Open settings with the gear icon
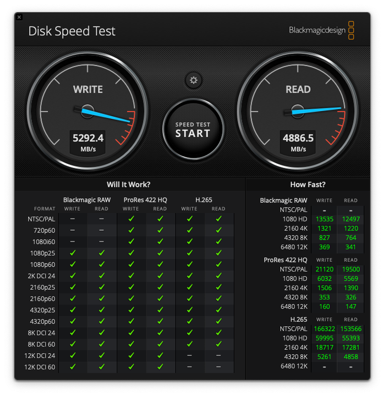The image size is (384, 396). (193, 80)
